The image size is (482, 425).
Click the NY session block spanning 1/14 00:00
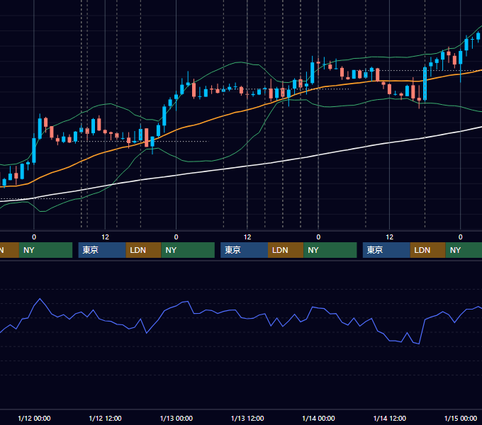[x=330, y=250]
